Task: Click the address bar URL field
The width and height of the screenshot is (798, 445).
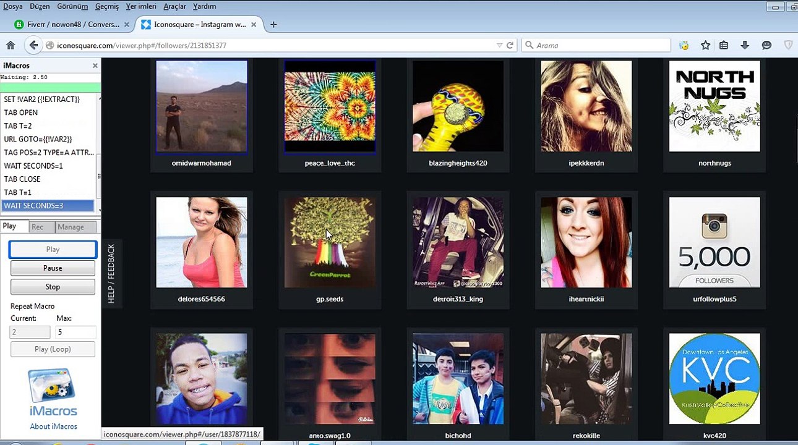Action: 272,45
